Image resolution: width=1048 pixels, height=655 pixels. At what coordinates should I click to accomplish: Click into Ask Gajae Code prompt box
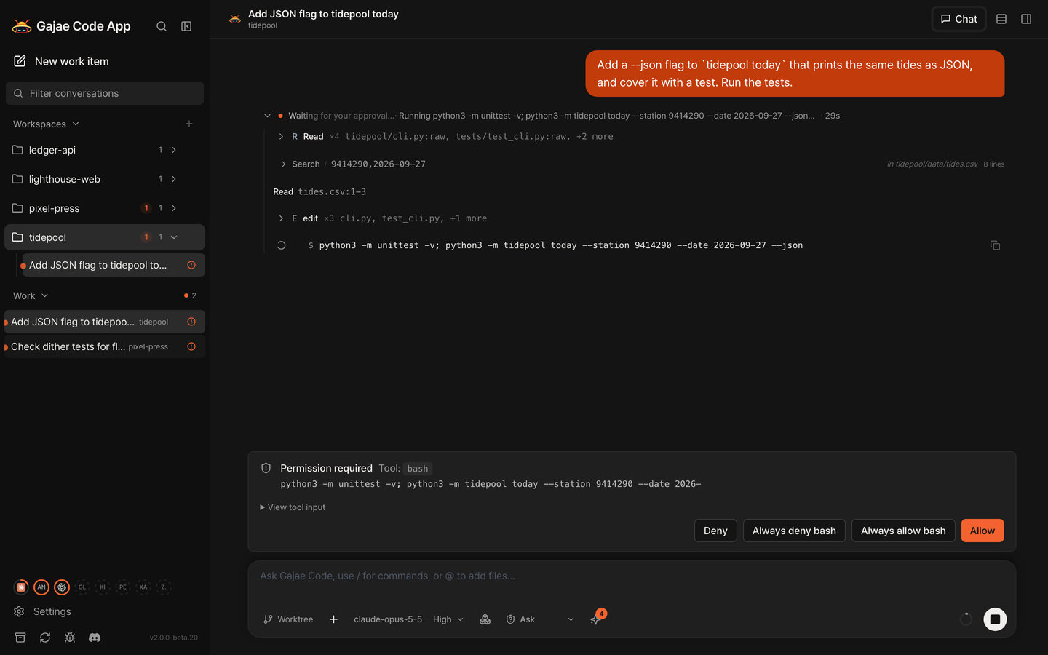point(632,576)
